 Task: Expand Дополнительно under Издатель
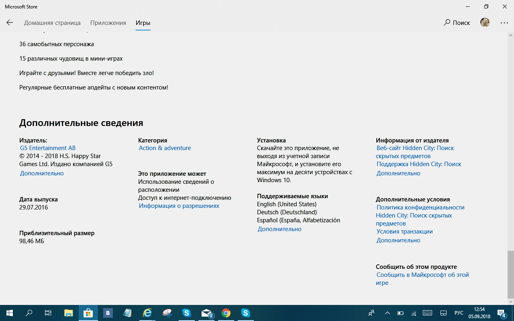pyautogui.click(x=42, y=173)
